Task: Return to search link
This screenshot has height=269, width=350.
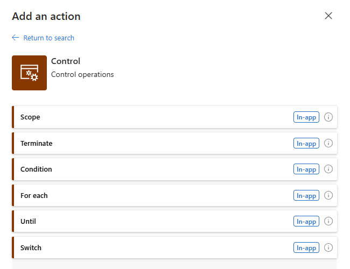Action: [x=48, y=38]
